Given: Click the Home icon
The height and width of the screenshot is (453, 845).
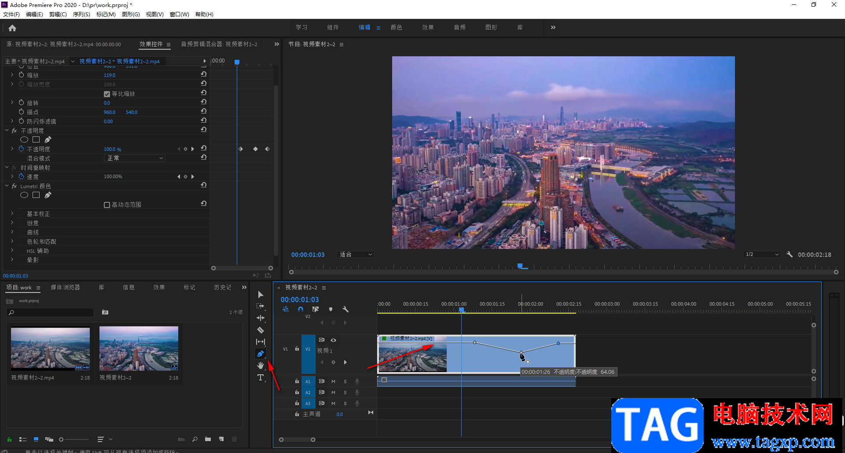Looking at the screenshot, I should click(12, 28).
